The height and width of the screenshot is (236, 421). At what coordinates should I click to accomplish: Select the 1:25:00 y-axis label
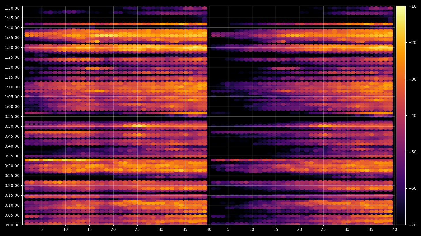[x=12, y=57]
